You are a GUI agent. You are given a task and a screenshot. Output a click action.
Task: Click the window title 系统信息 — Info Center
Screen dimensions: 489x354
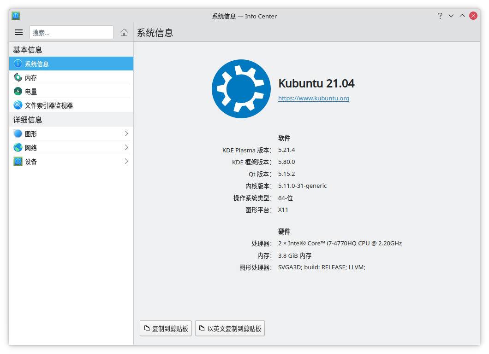244,16
